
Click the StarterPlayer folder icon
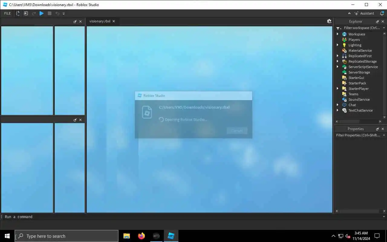click(x=344, y=89)
